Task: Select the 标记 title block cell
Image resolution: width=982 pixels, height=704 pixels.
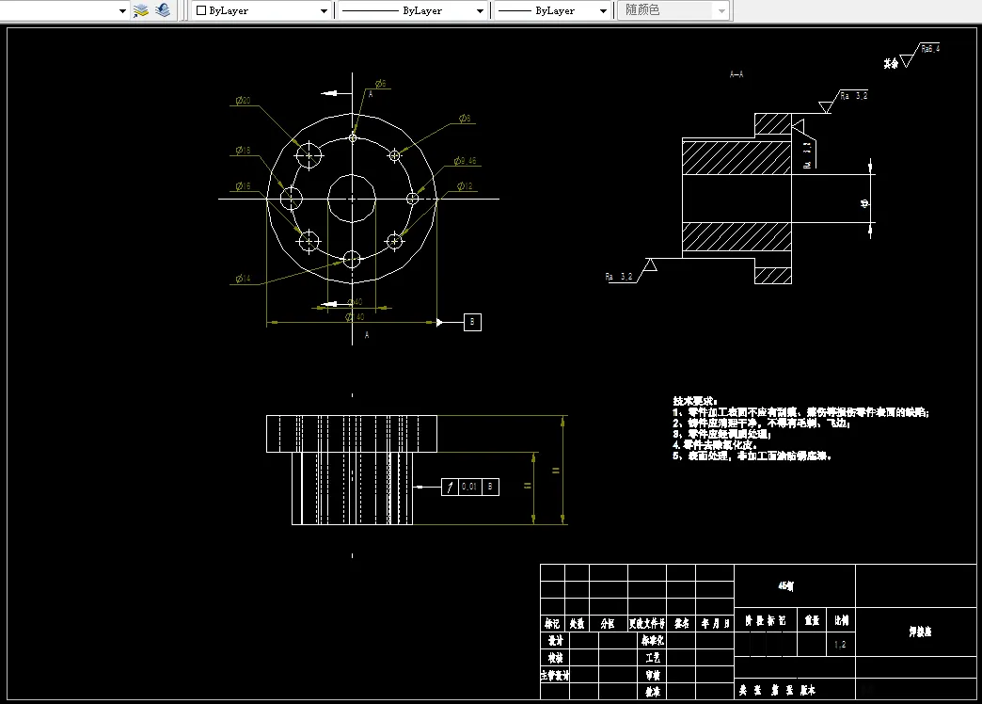Action: (x=552, y=623)
